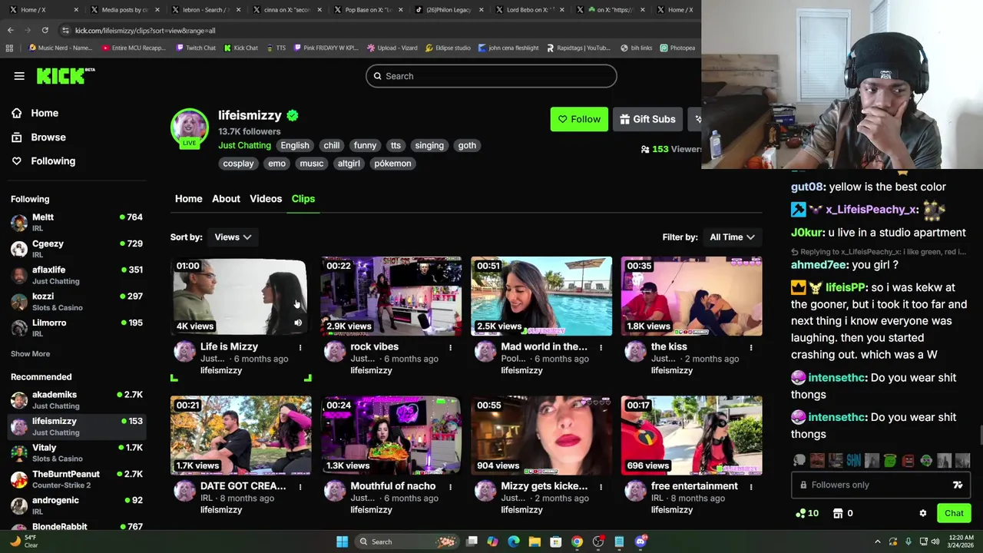The image size is (983, 553).
Task: Open the Sort by Views dropdown
Action: (233, 237)
